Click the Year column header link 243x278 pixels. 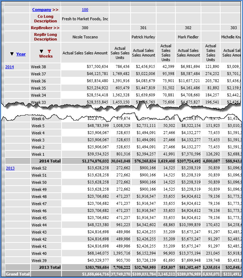pos(21,54)
